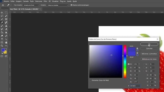Select the Paint Bucket tool
This screenshot has width=164, height=92.
(2, 32)
